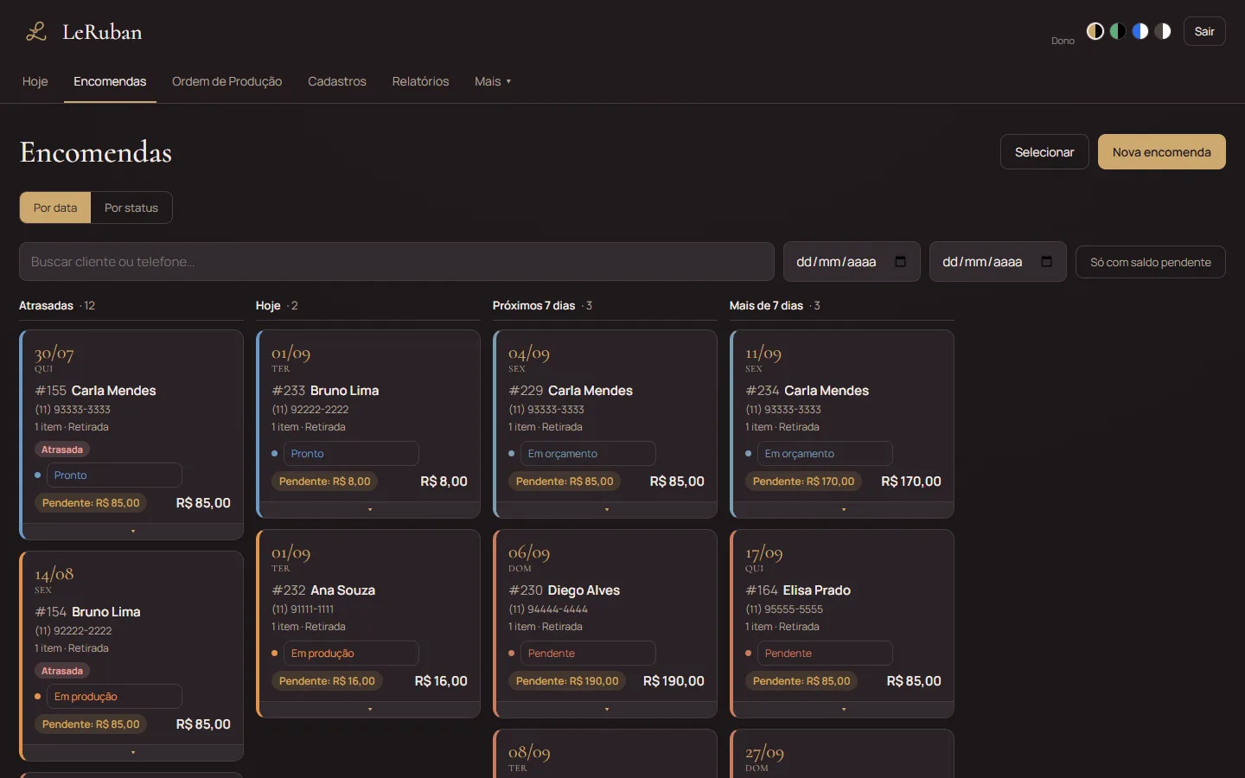Open status dropdown on order #154
The width and height of the screenshot is (1245, 778).
(x=114, y=697)
